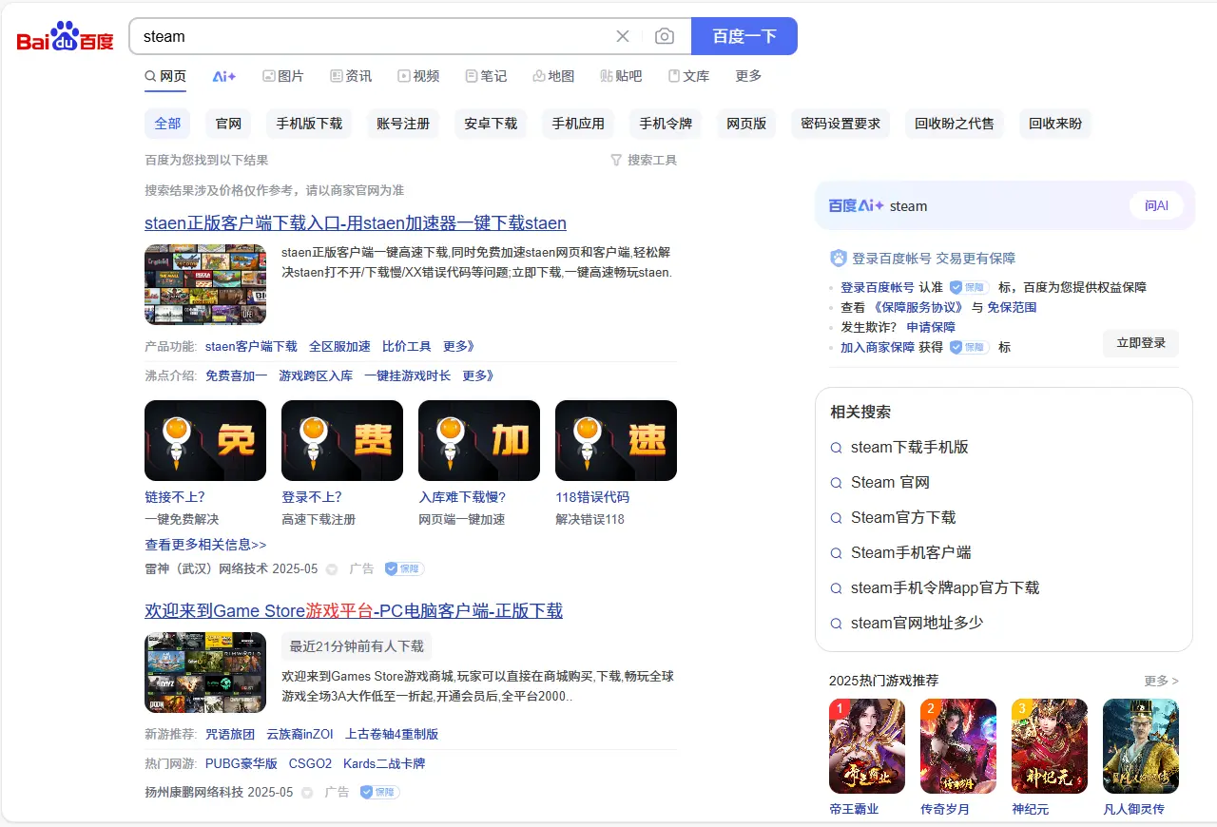Click the 费 rocket thumbnail
Screen dimensions: 1217x827
click(342, 440)
